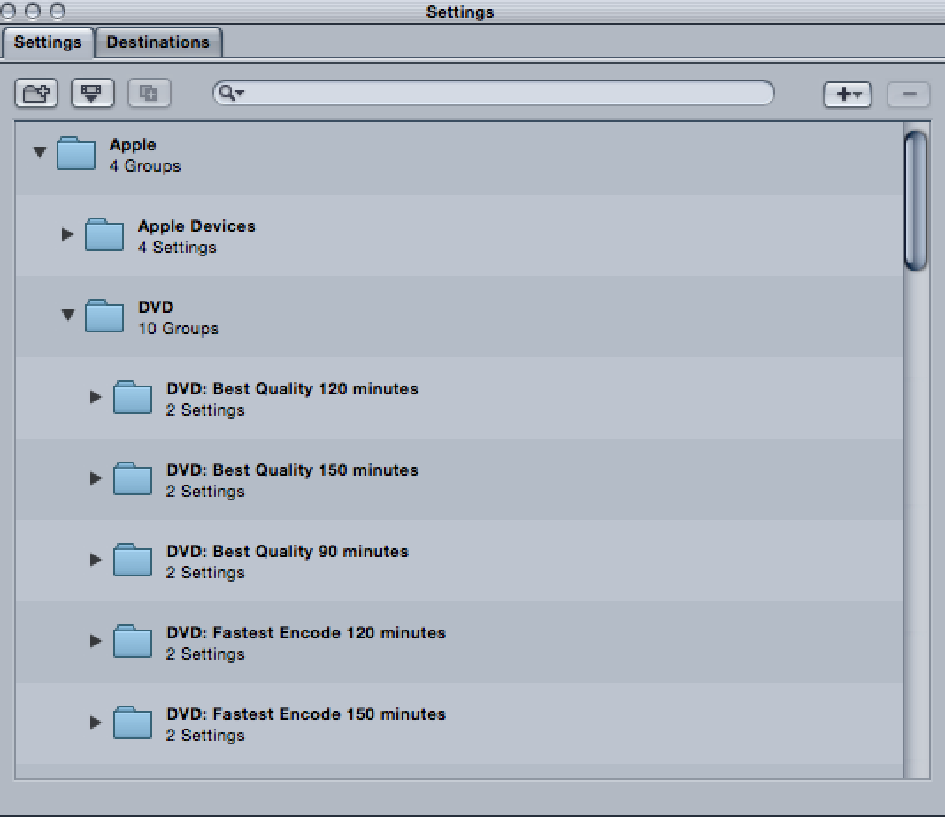Click the Best Quality 90 minutes folder icon
Screen dimensions: 945x817
click(133, 560)
